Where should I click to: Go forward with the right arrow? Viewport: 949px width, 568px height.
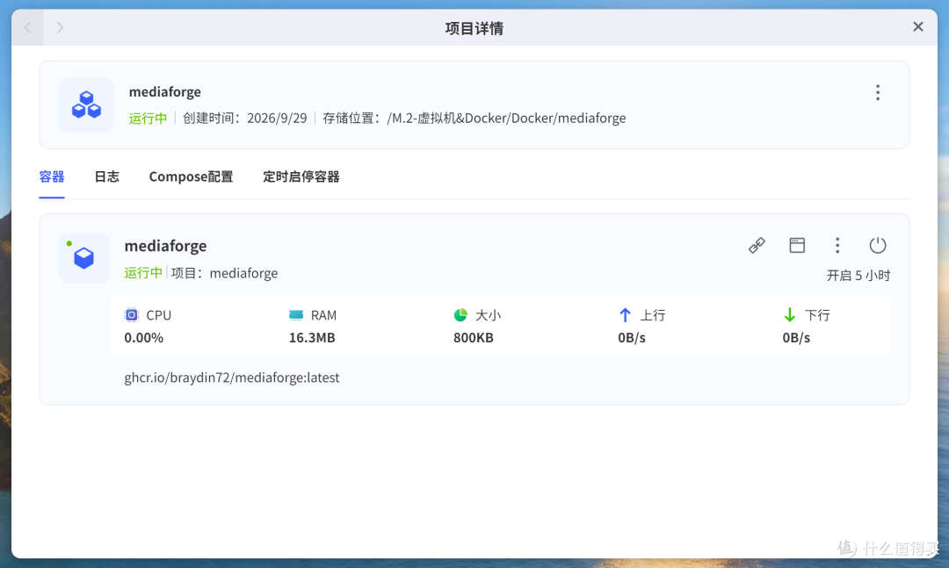coord(60,27)
